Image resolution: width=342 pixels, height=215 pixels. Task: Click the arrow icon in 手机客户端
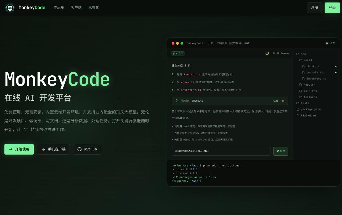(x=43, y=149)
